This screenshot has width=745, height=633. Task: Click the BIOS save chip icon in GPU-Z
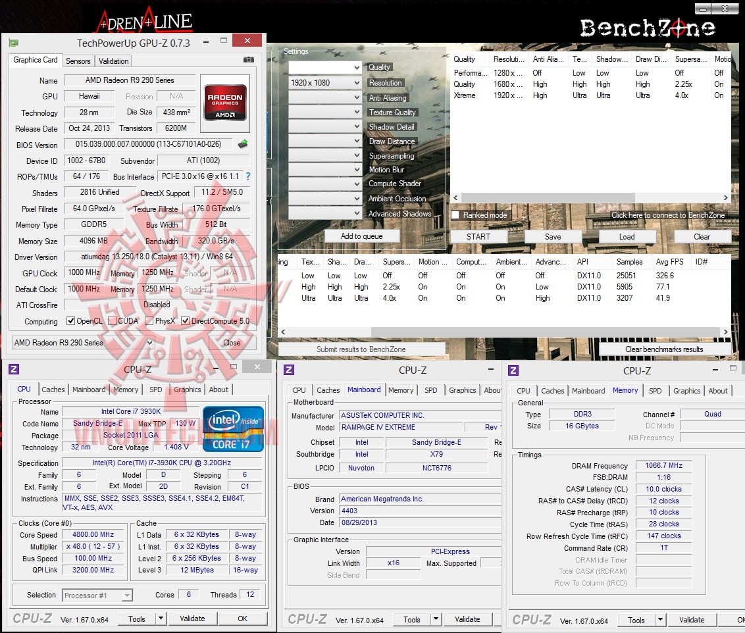[x=243, y=144]
